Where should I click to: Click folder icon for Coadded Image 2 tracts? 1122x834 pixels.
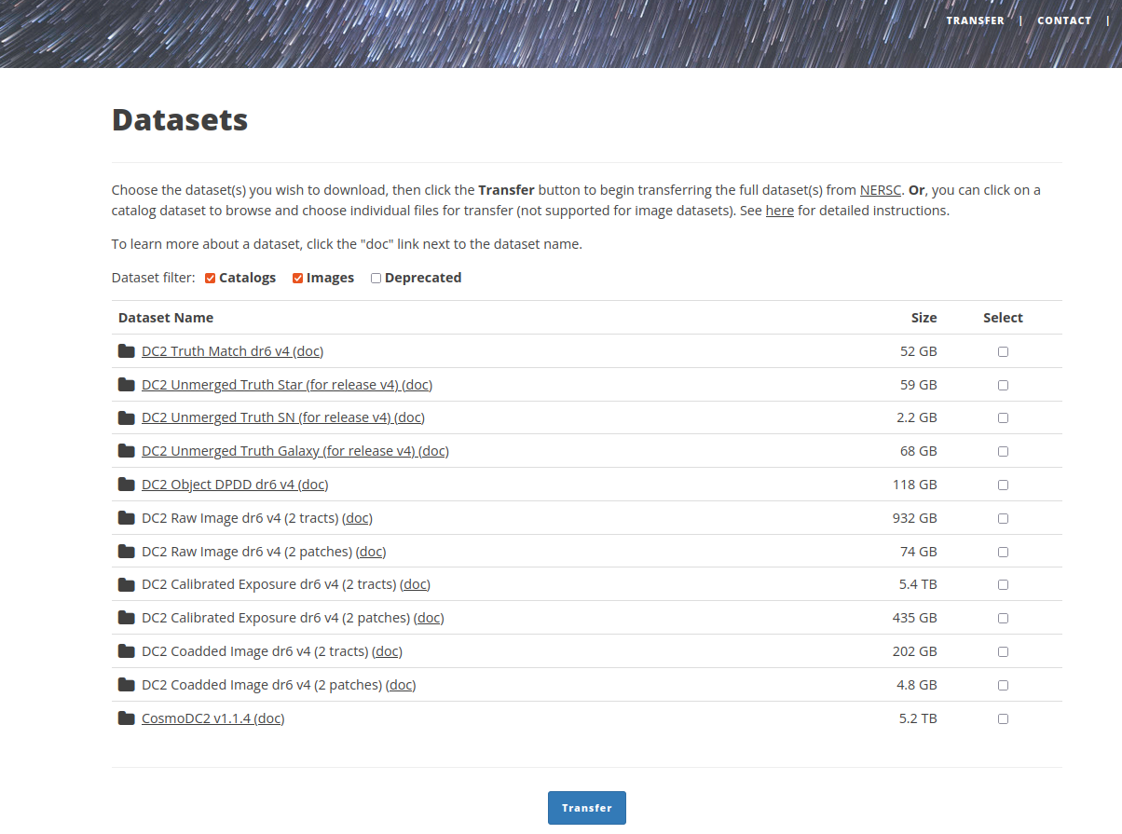(x=127, y=651)
